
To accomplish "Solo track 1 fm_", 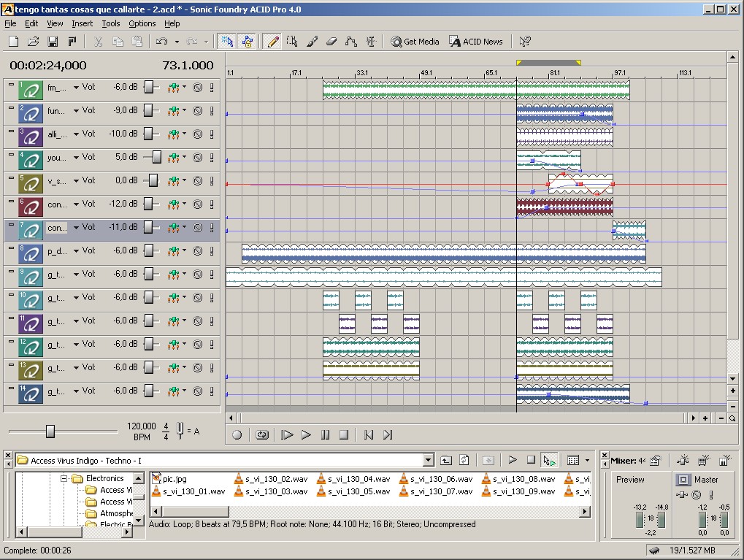I will click(212, 88).
